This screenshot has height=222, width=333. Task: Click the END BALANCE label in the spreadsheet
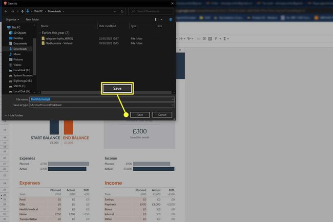click(x=76, y=138)
